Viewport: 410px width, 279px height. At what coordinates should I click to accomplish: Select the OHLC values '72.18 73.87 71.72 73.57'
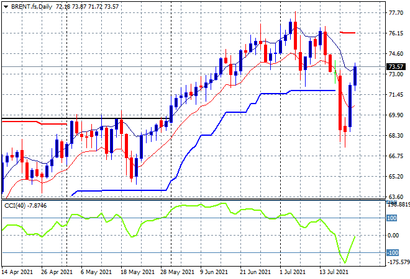tap(87, 7)
